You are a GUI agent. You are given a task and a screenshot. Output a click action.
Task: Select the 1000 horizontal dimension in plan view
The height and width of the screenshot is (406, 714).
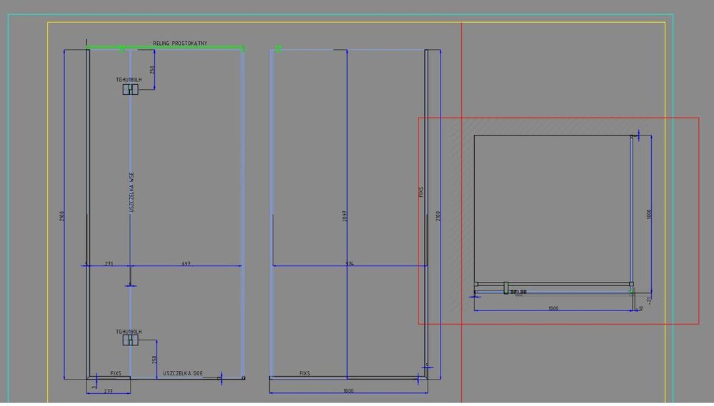pyautogui.click(x=553, y=308)
